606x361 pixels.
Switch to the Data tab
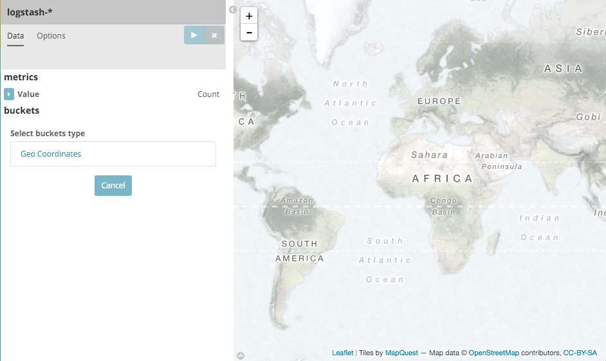[x=15, y=36]
